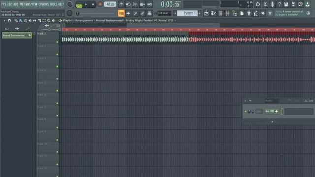The image size is (315, 177).
Task: Click the render-as-audio stamp icon
Action: (x=149, y=13)
